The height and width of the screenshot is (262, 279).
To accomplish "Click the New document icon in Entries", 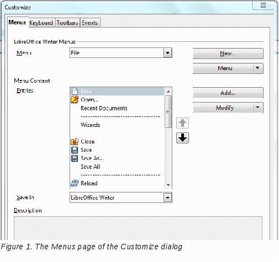I will [75, 92].
